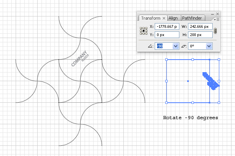Screen dimensions: 235x156
Task: Select the Transform tab
Action: point(151,18)
